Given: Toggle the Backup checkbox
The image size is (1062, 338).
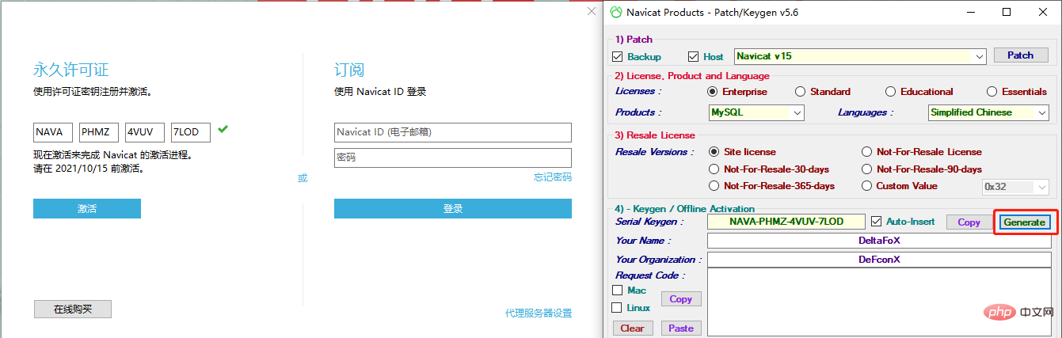Looking at the screenshot, I should (x=618, y=57).
